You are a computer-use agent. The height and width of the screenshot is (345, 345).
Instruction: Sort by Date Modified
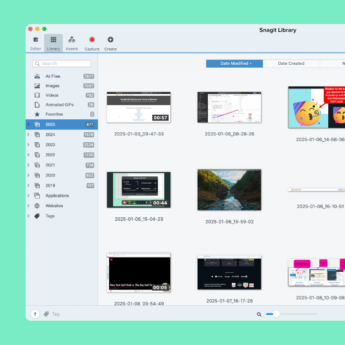tap(234, 63)
